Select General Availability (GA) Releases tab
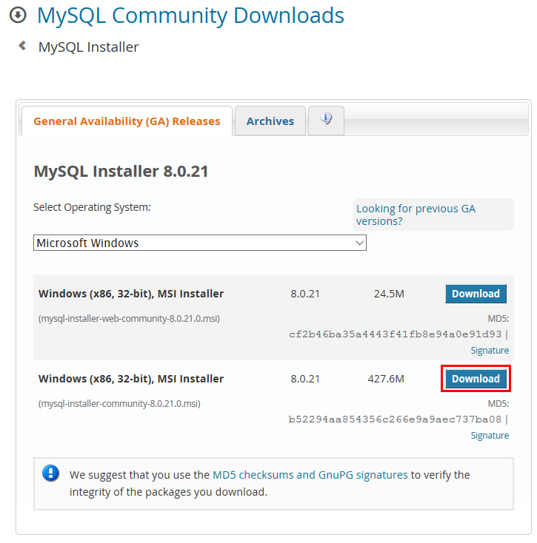The height and width of the screenshot is (543, 537). click(127, 121)
